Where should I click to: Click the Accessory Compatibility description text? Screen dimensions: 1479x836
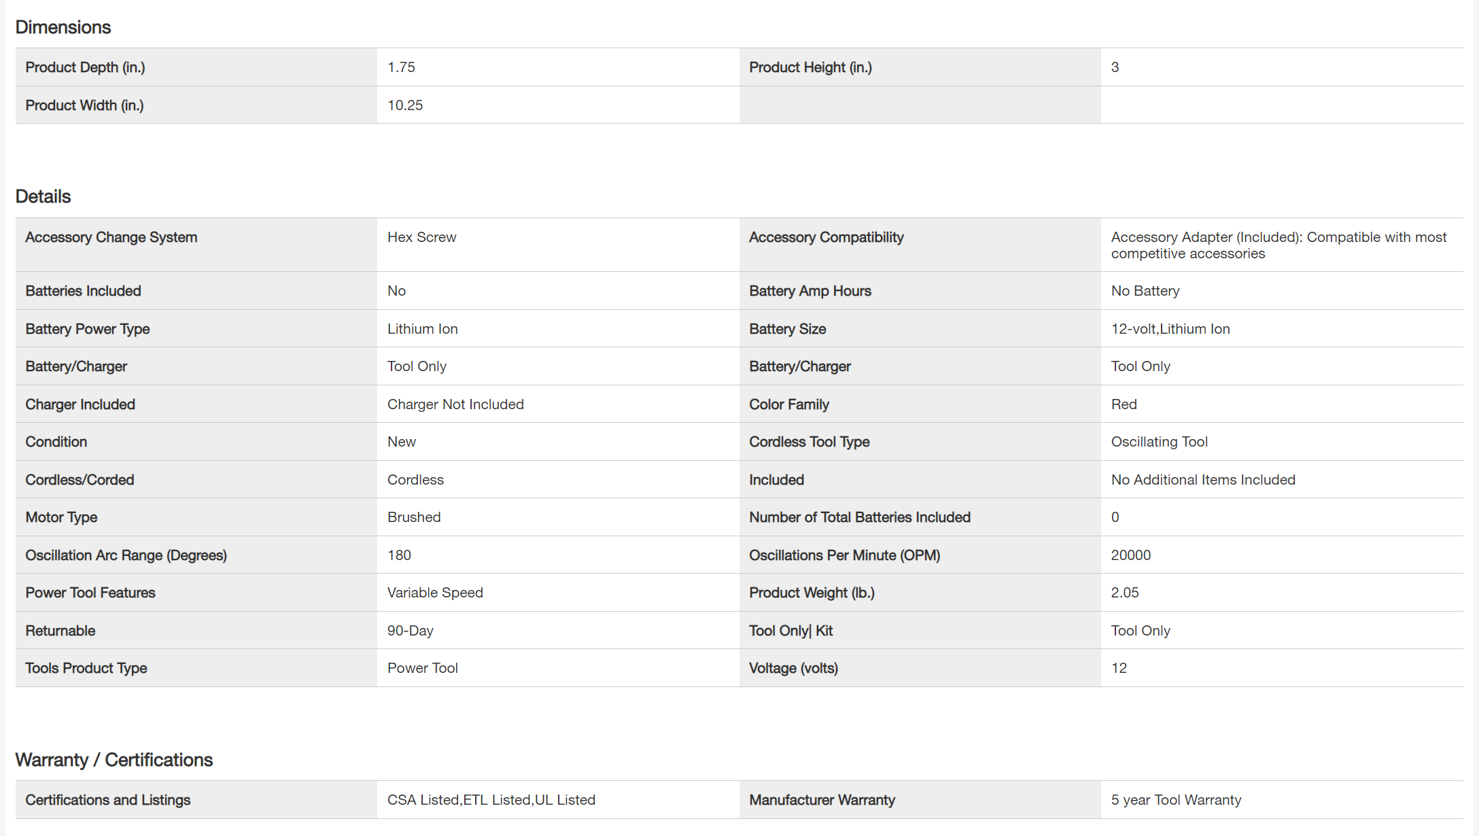[x=1278, y=245]
